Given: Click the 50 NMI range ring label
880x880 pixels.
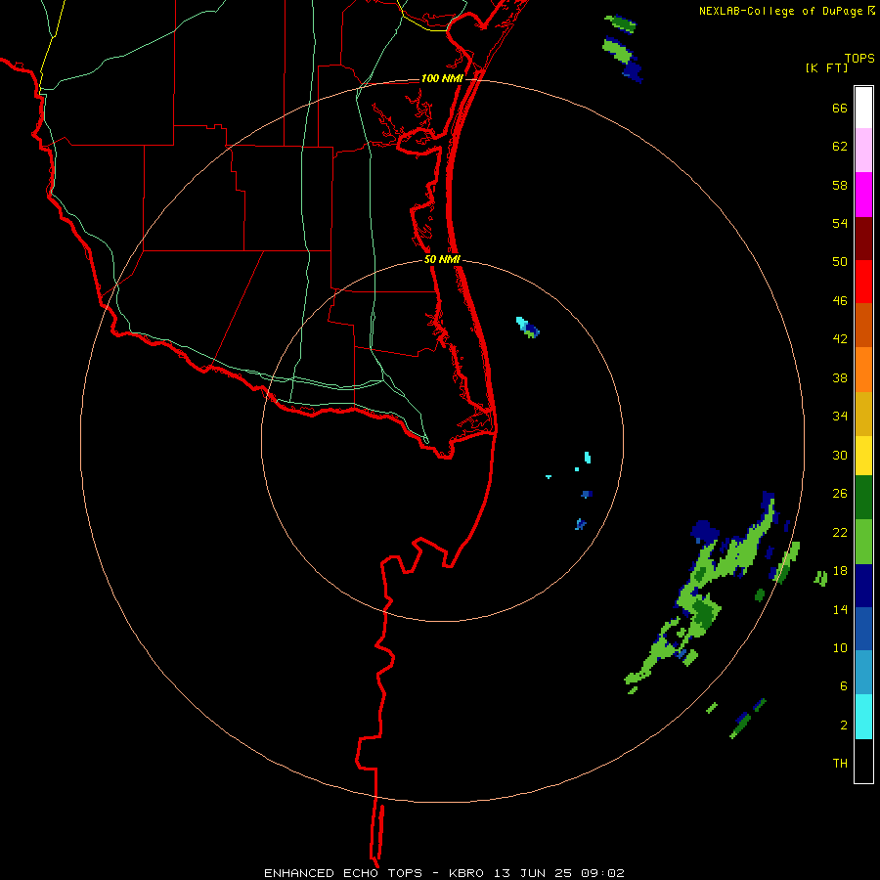Looking at the screenshot, I should coord(442,259).
